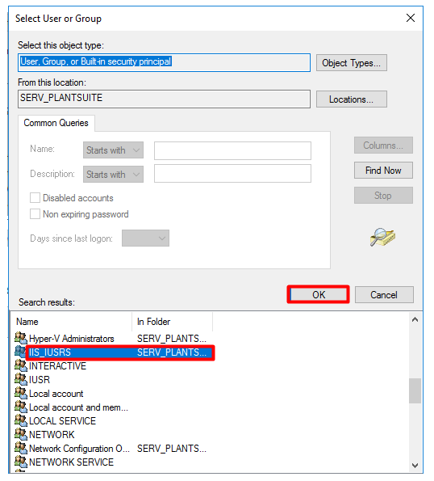Select the Common Queries tab
Screen dimensions: 434x481
(x=56, y=123)
